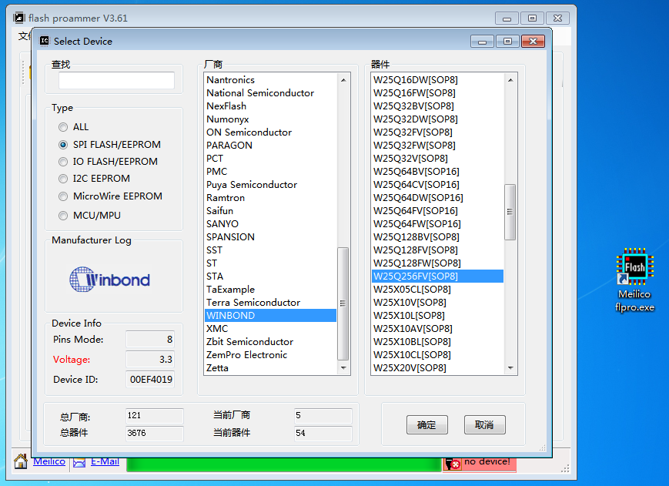Select SST manufacturer
Screen dimensions: 669x486
270,250
